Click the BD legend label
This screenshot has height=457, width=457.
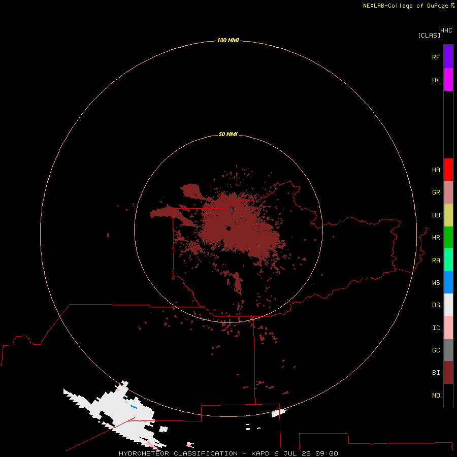click(x=436, y=215)
